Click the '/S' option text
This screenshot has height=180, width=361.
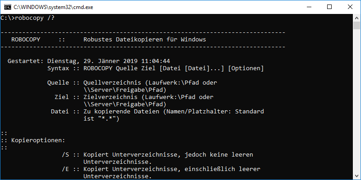pos(65,155)
